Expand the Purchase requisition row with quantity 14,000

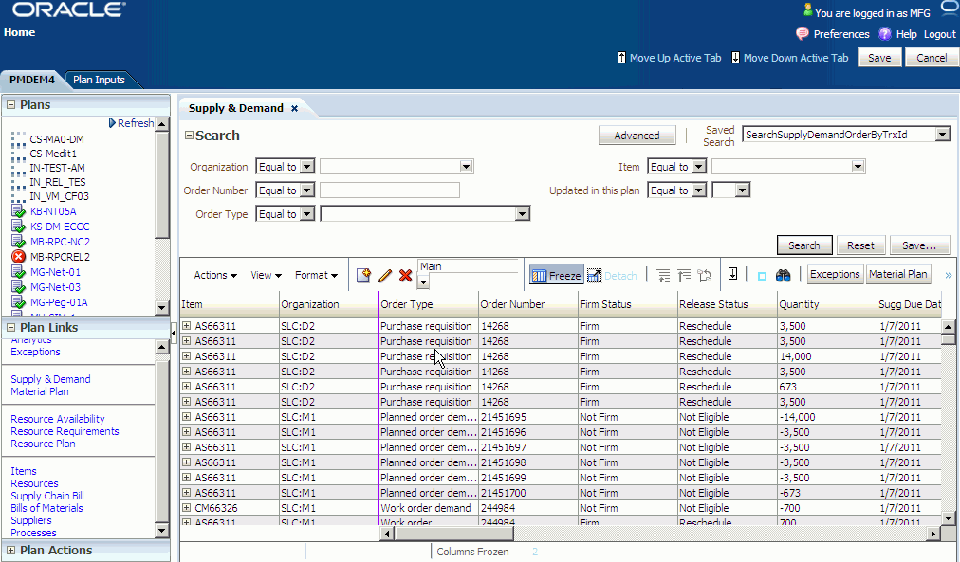pos(187,356)
